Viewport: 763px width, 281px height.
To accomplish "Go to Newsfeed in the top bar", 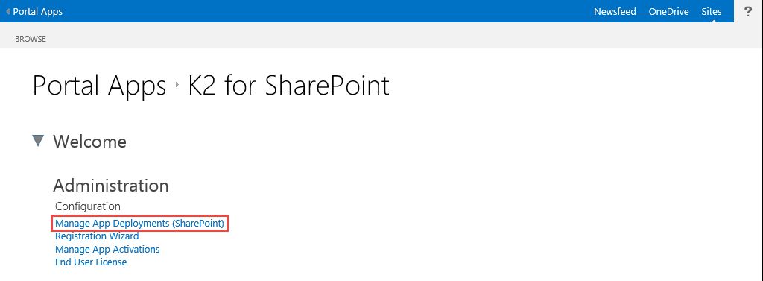I will click(x=615, y=12).
